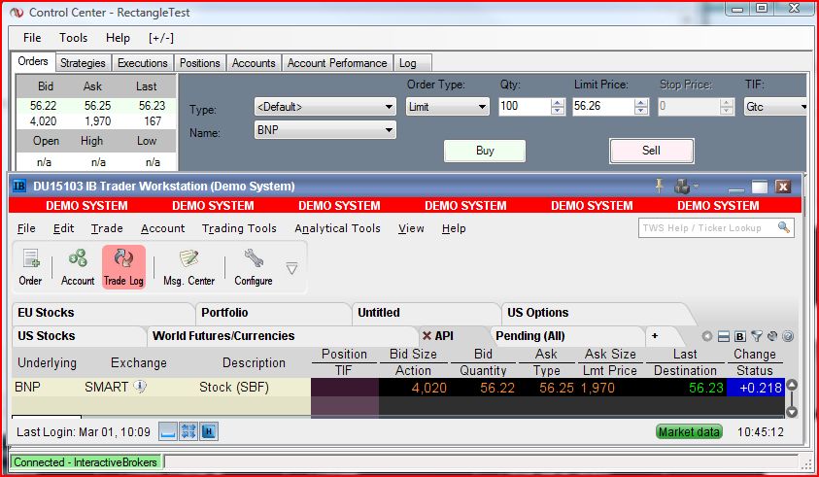819x477 pixels.
Task: Switch to the Strategies tab
Action: coord(83,63)
